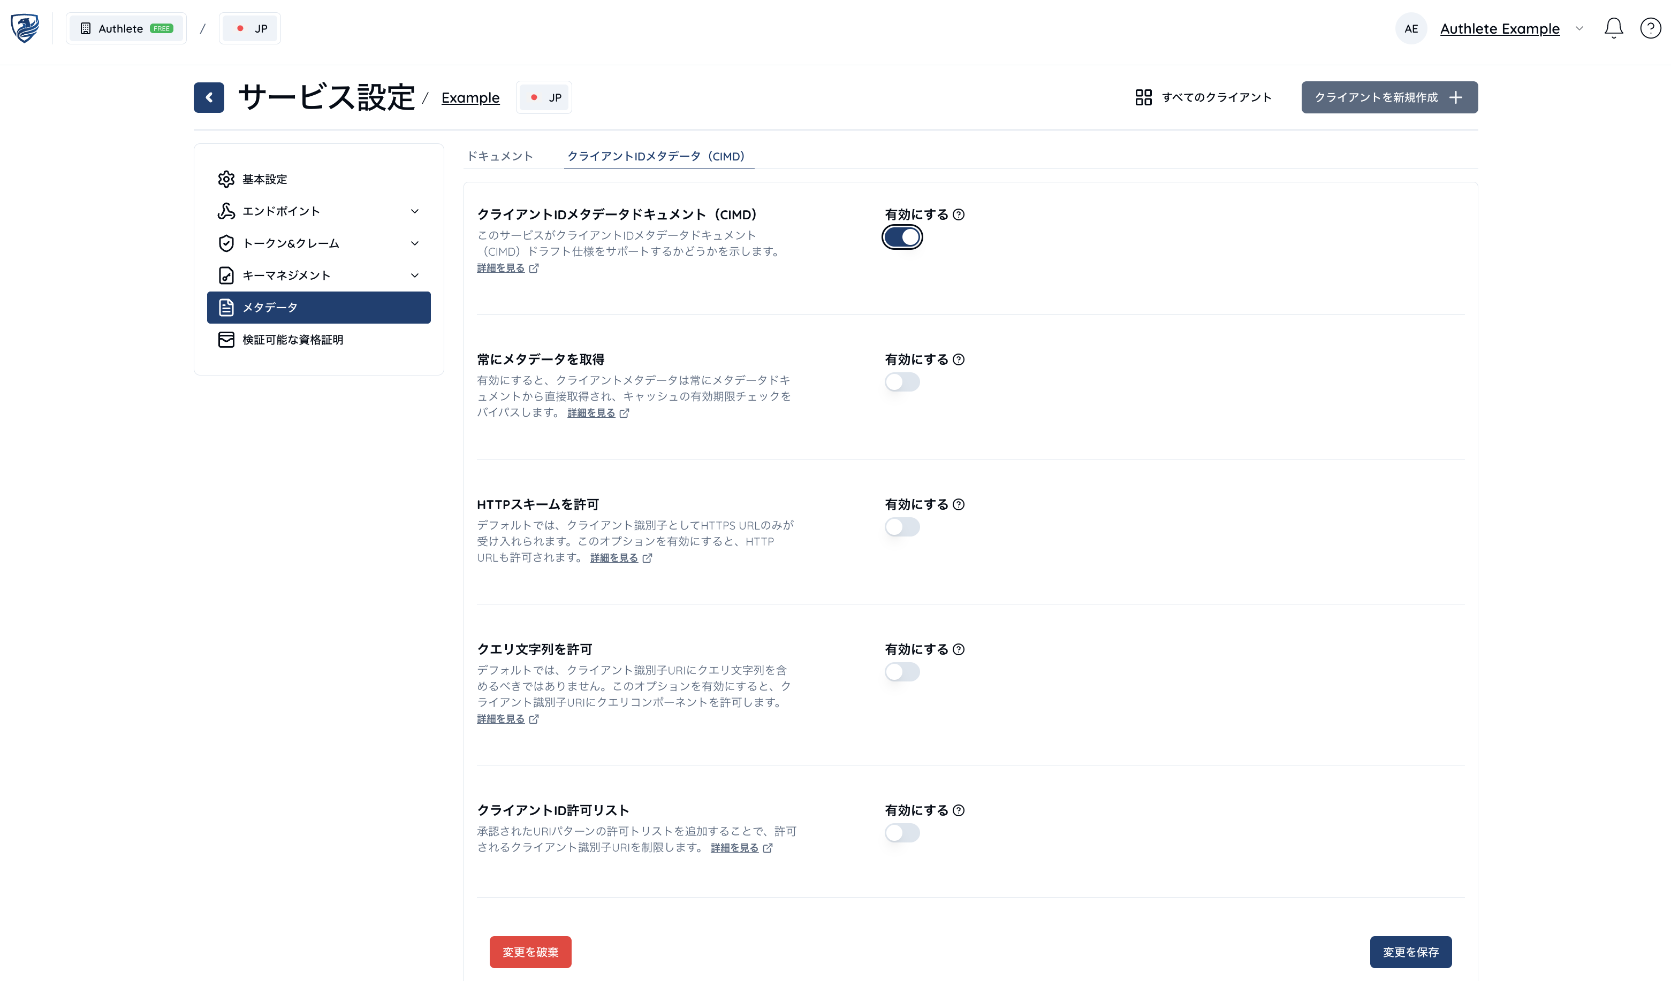
Task: Click the back arrow button beside サービス設定
Action: (x=209, y=97)
